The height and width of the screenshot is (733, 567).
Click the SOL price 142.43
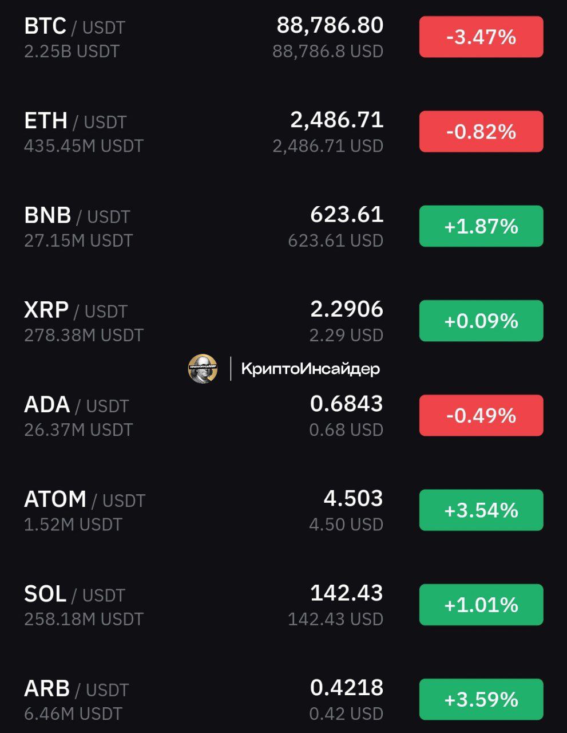347,593
